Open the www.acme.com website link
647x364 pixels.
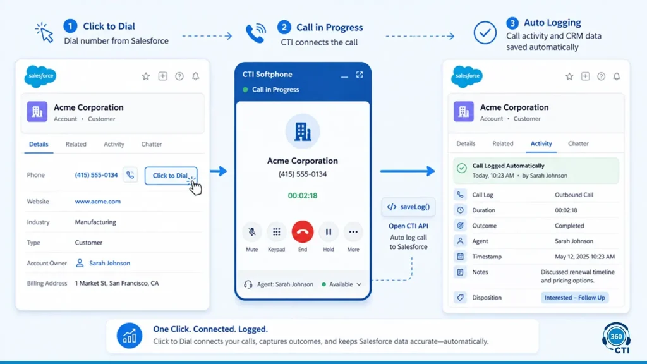coord(98,202)
